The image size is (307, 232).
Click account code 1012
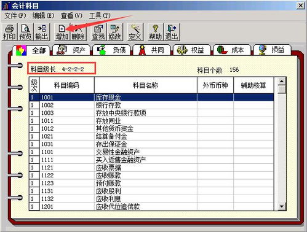[47, 128]
